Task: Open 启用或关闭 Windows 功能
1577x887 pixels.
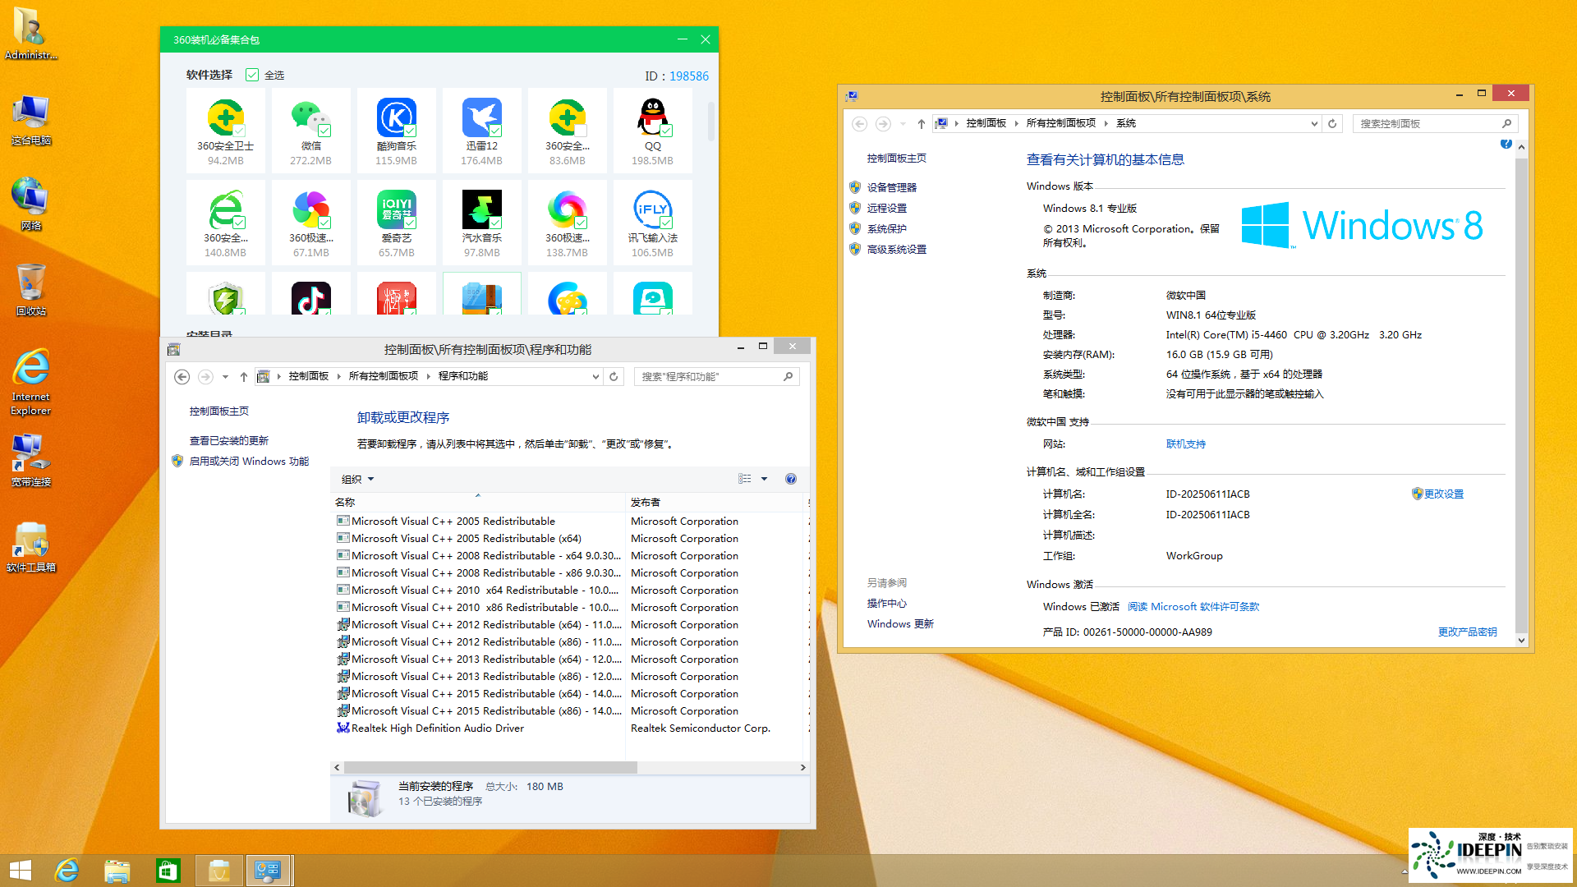Action: [x=249, y=462]
